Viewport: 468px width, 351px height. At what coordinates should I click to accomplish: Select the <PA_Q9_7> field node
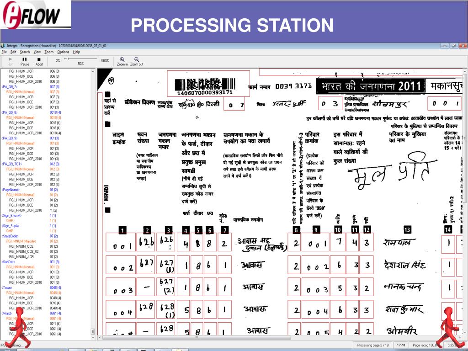coord(10,86)
